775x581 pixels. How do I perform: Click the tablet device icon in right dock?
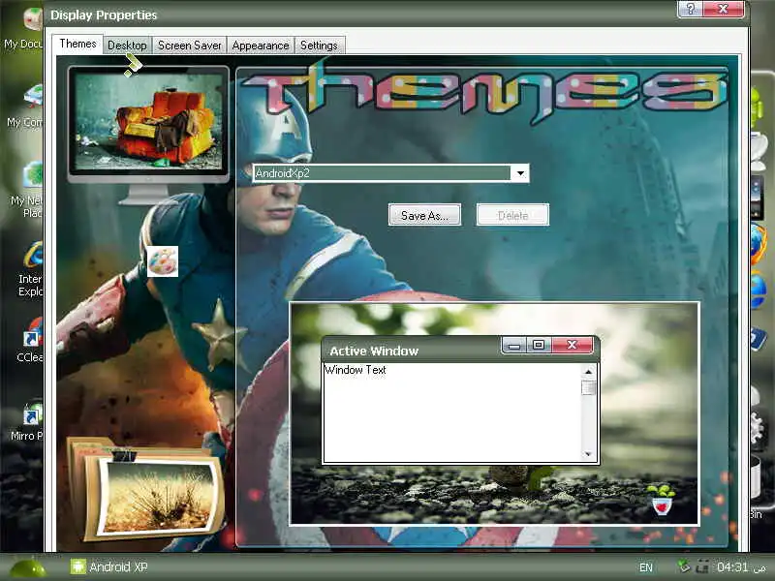pos(758,199)
